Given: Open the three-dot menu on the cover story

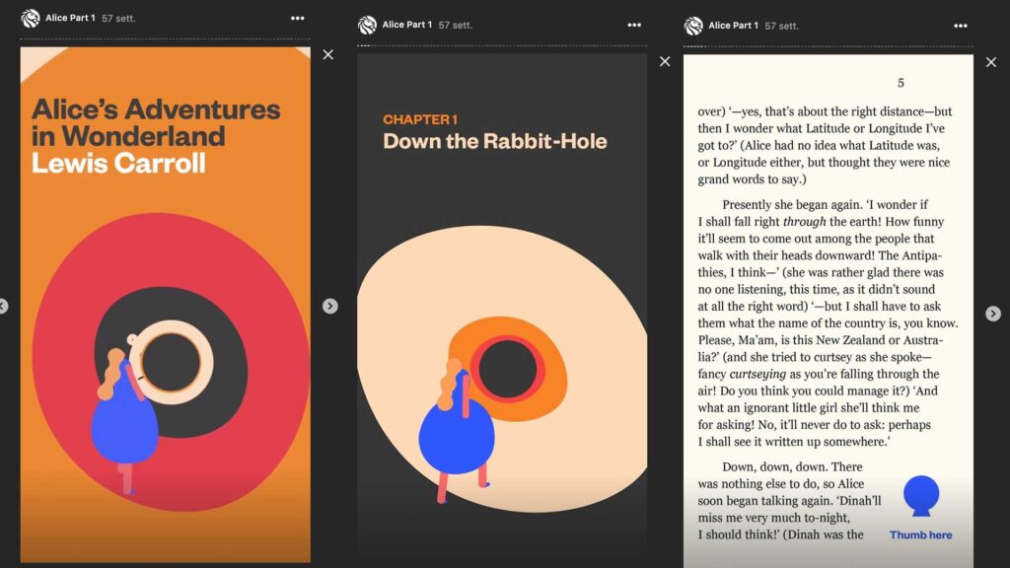Looking at the screenshot, I should coord(297,18).
